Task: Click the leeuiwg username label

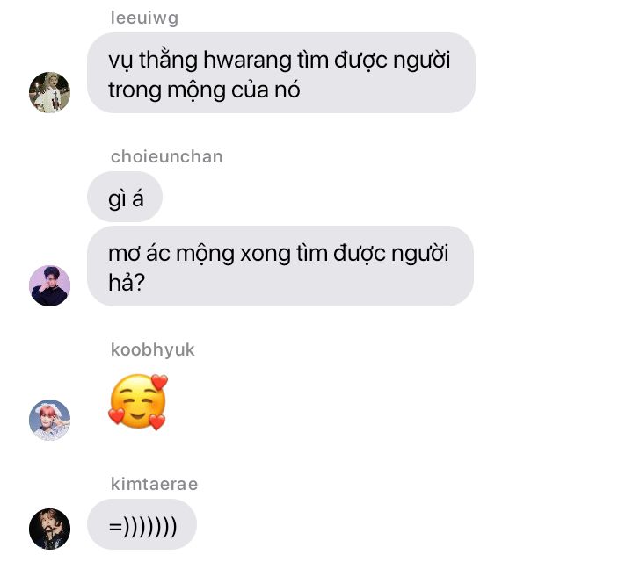Action: [144, 18]
